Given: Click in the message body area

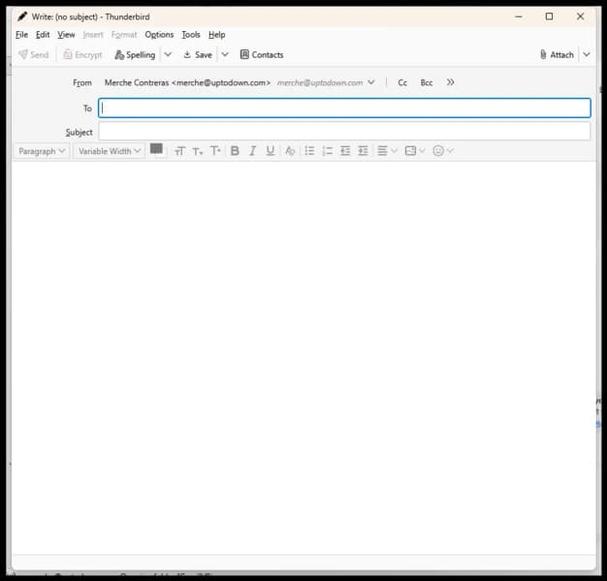Looking at the screenshot, I should (303, 357).
